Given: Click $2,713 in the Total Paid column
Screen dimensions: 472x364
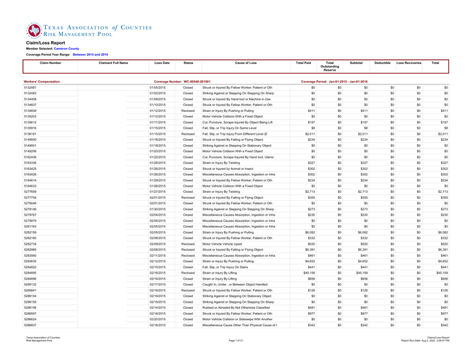Looking at the screenshot, I should click(x=310, y=192).
